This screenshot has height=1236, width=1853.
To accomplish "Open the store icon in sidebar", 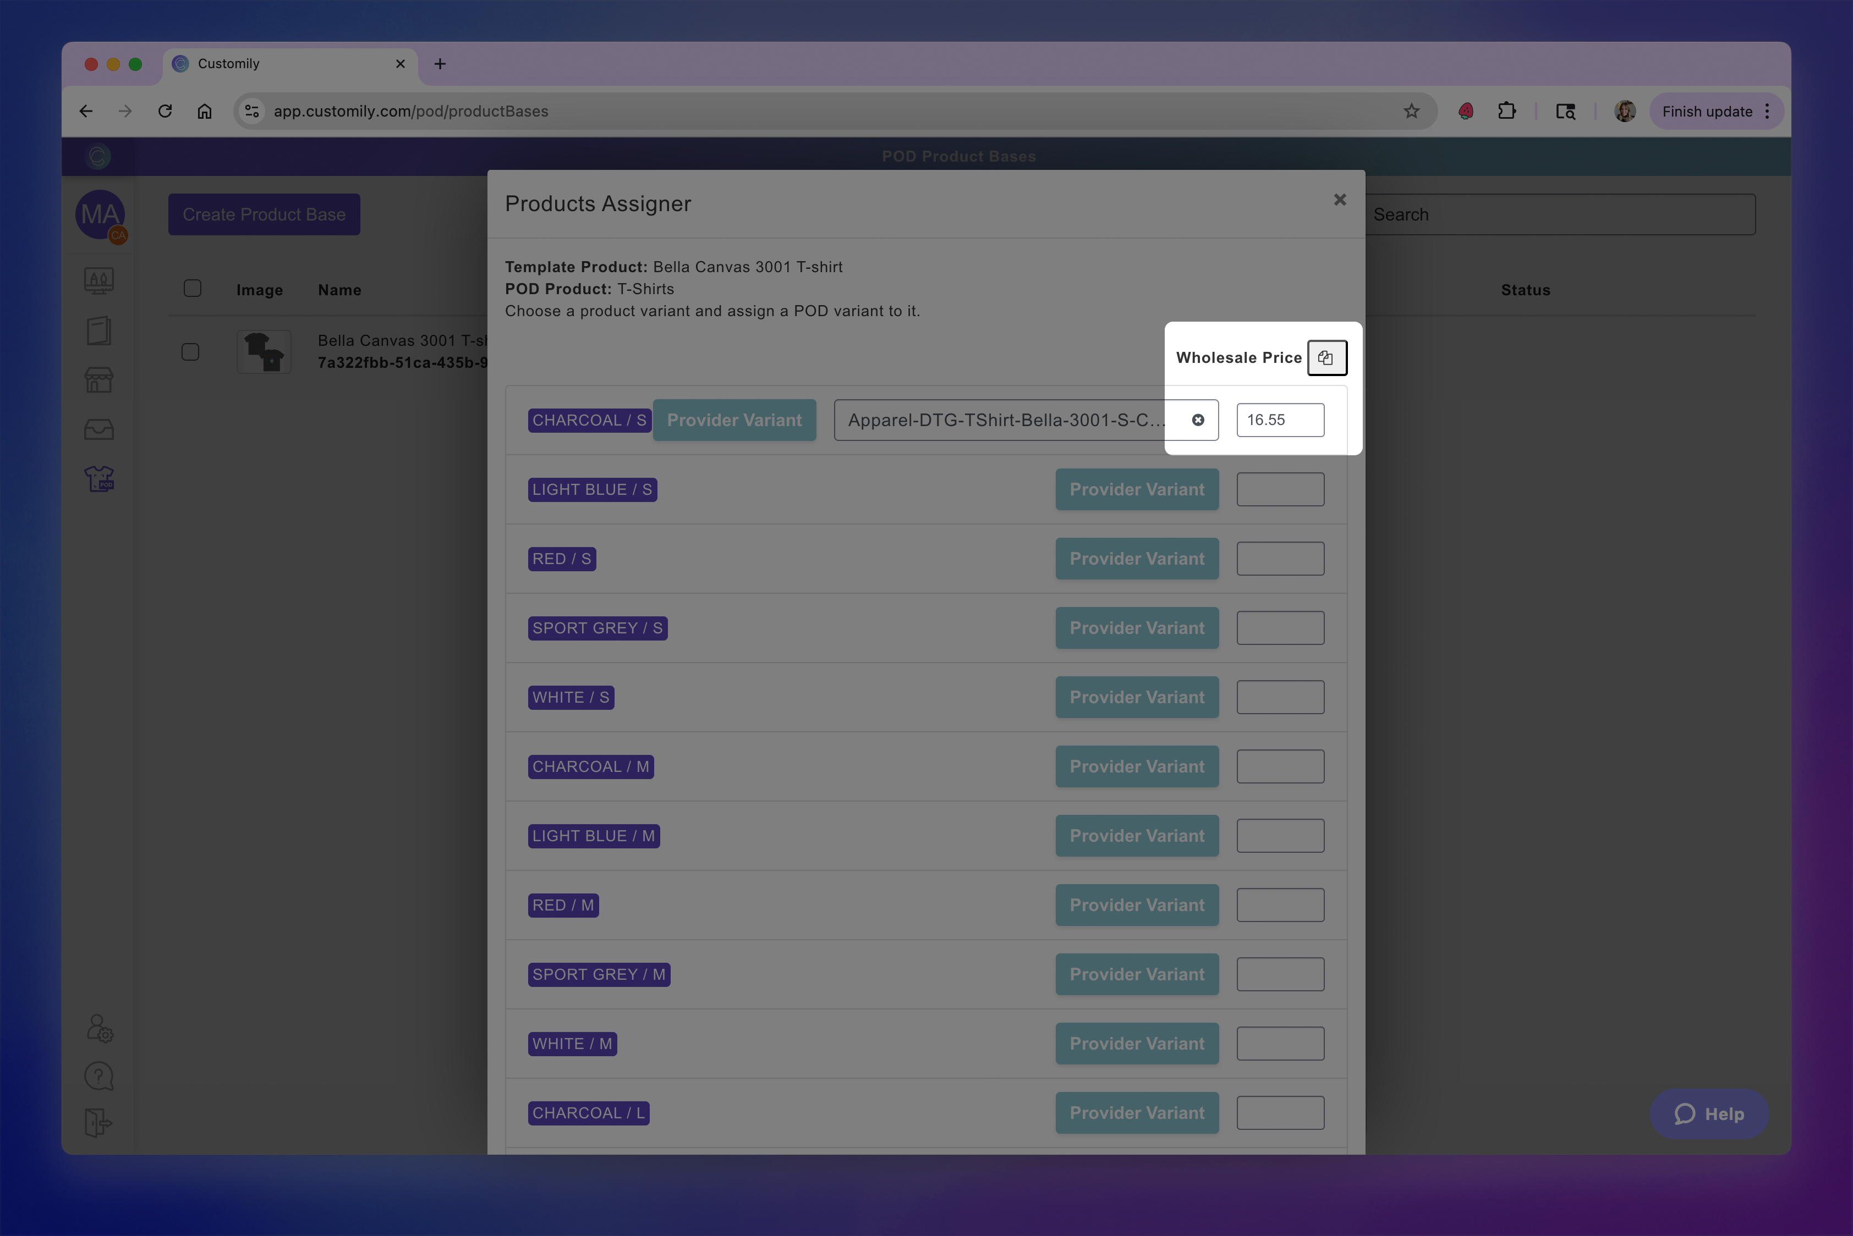I will pos(98,380).
